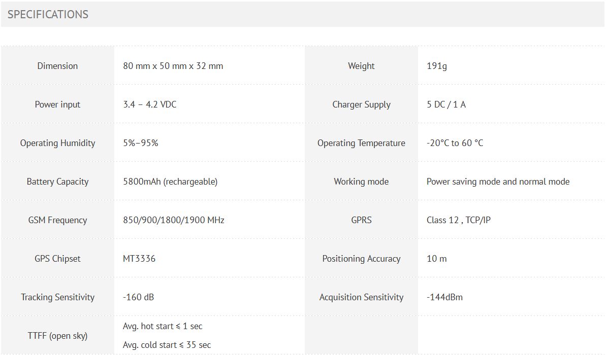This screenshot has height=355, width=607.
Task: Click the 3.4 – 4.2 VDC value
Action: 150,104
